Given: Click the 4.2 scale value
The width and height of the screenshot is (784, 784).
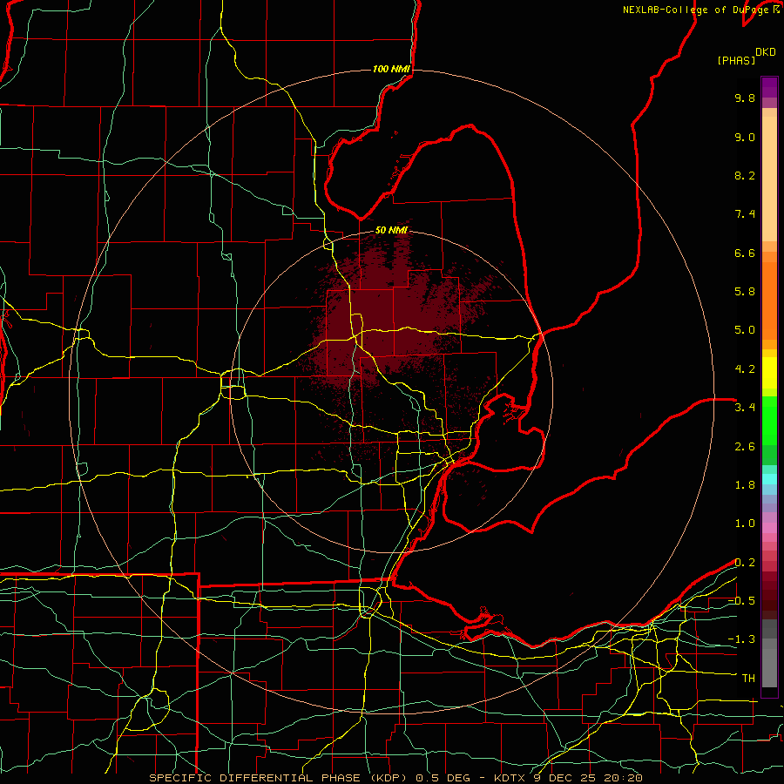Looking at the screenshot, I should (x=745, y=369).
